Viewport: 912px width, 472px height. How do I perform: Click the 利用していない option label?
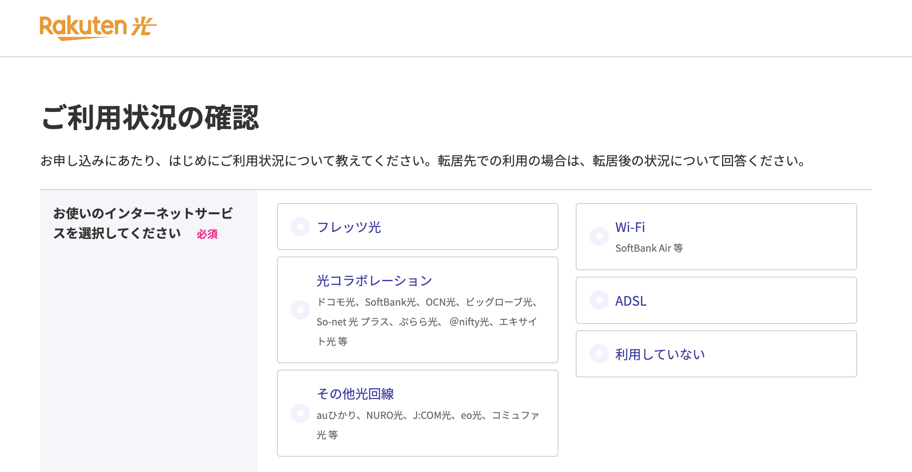coord(660,354)
